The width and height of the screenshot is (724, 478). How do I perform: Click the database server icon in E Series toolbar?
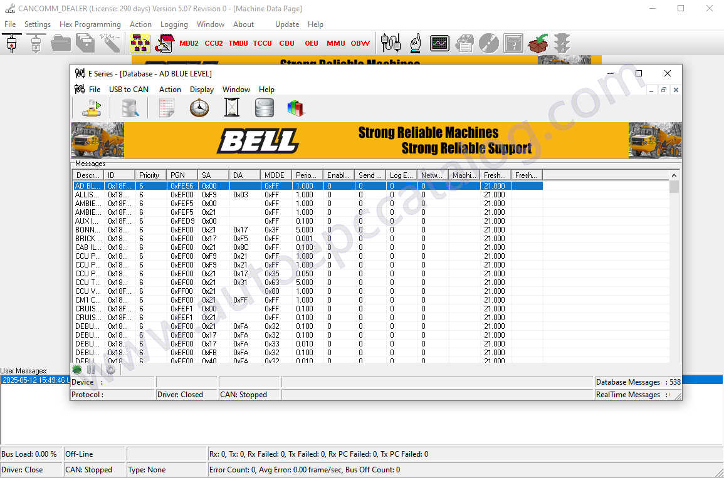(264, 108)
